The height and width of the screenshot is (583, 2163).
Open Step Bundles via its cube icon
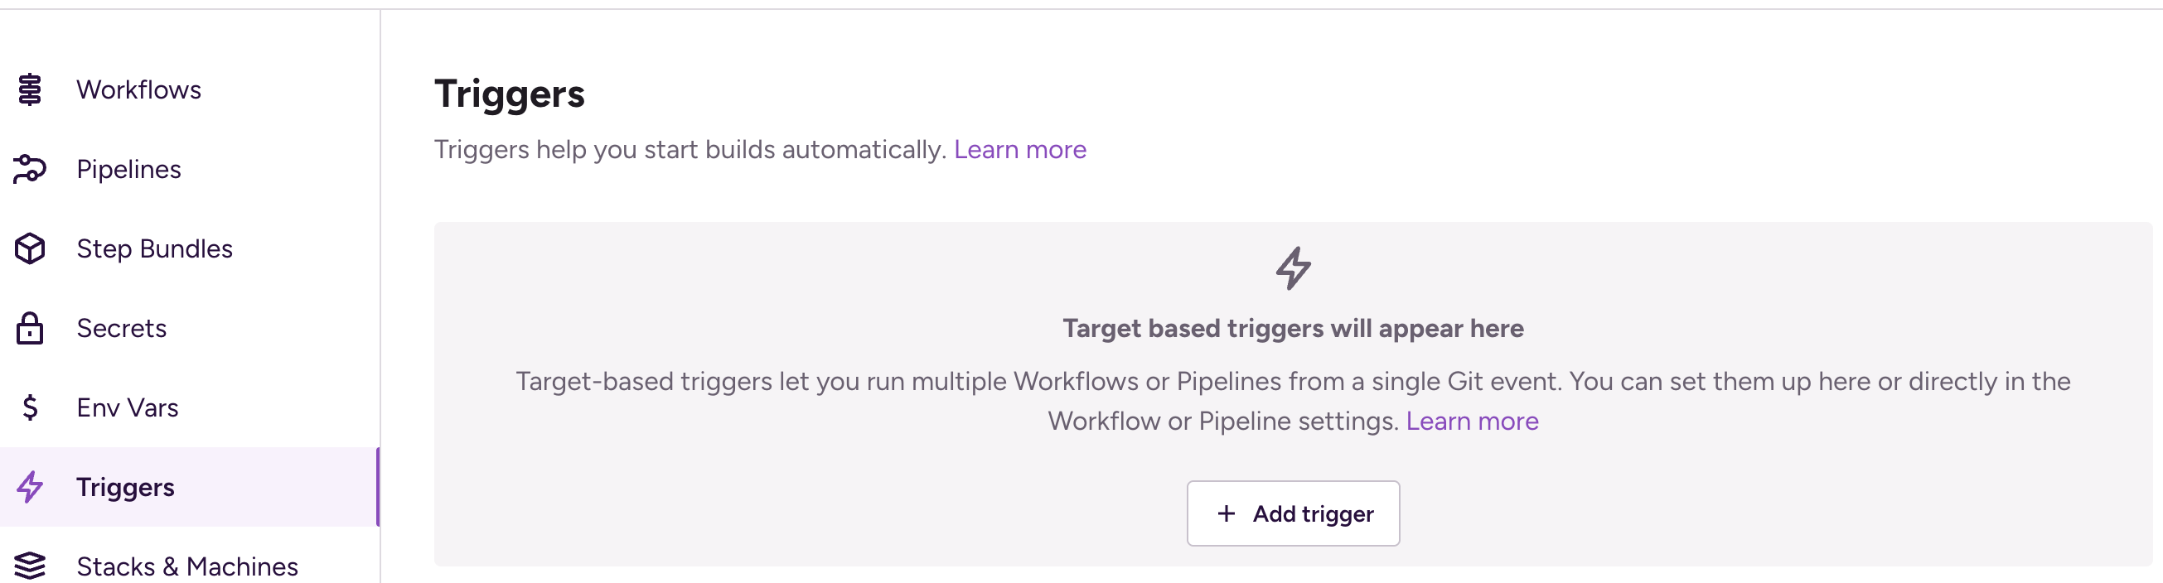tap(29, 248)
